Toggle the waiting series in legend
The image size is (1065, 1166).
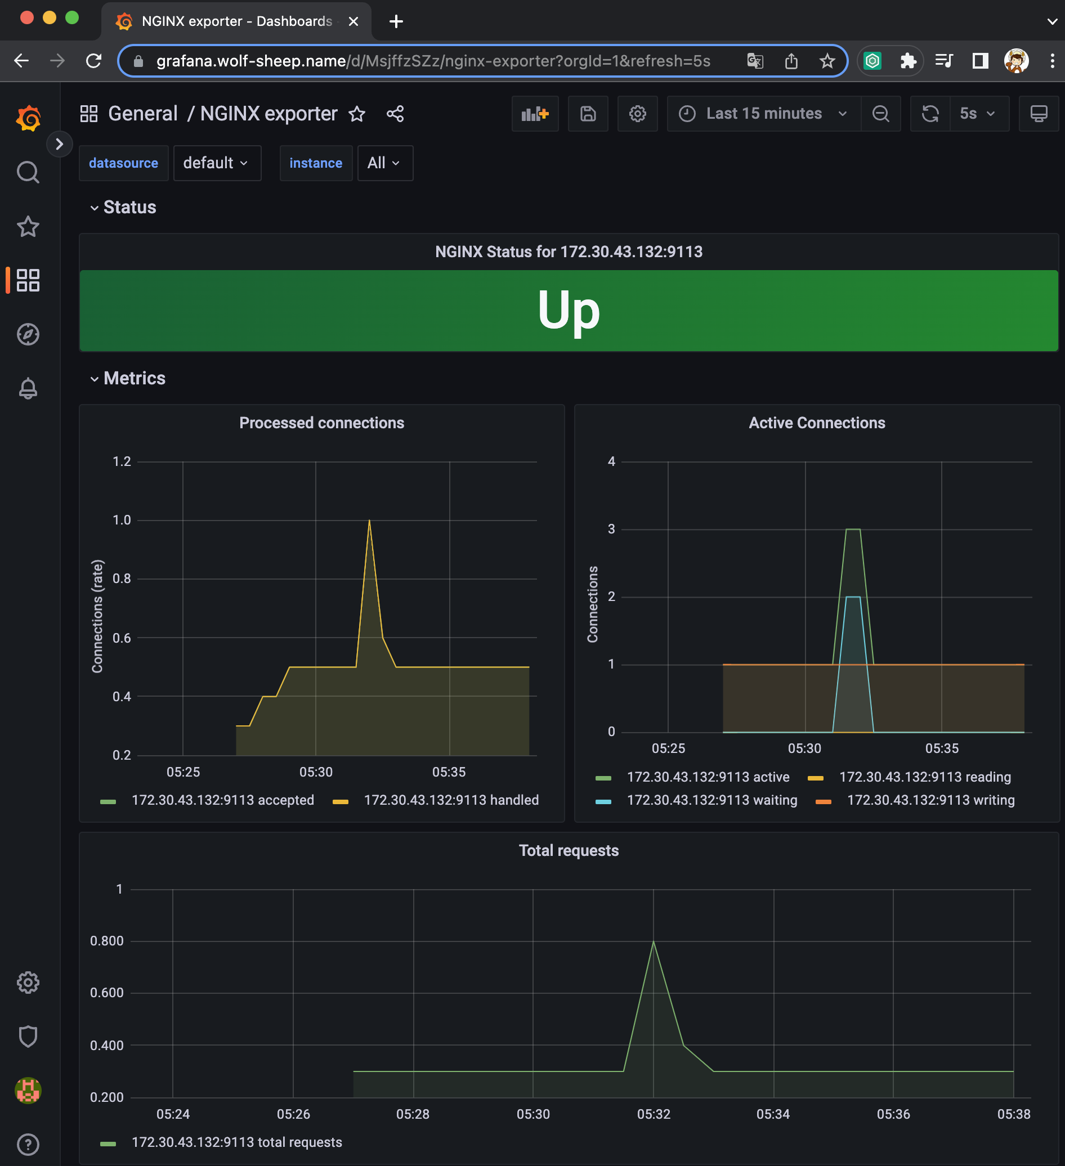coord(712,800)
